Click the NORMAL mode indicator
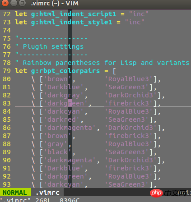This screenshot has height=202, width=191. (15, 193)
